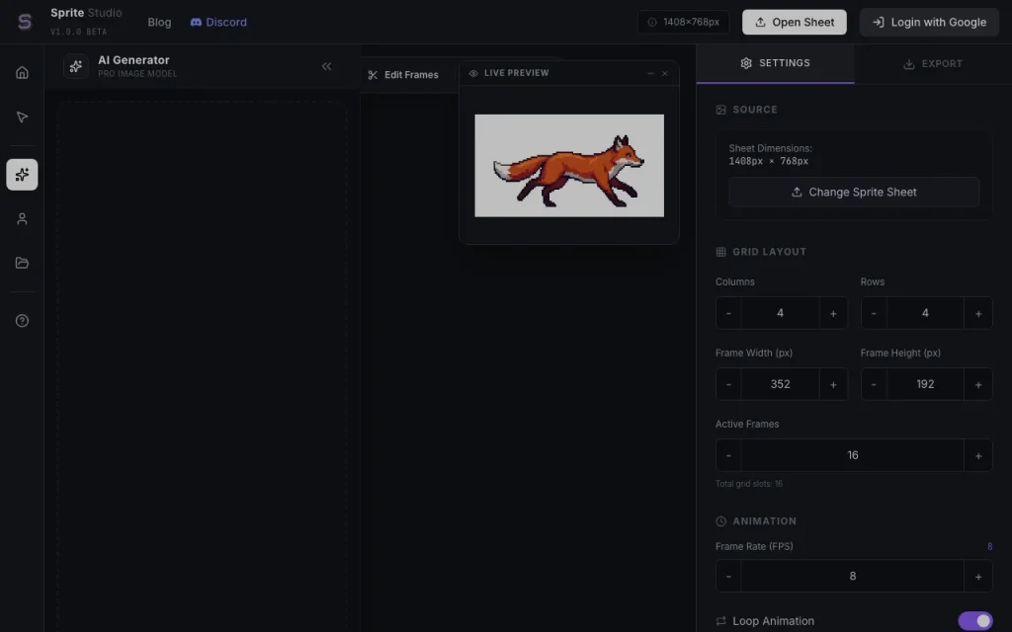Select the cursor pointer tool in sidebar
This screenshot has height=632, width=1012.
click(x=22, y=117)
